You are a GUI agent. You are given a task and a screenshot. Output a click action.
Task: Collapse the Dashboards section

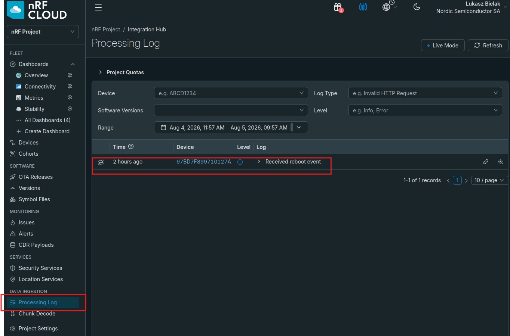point(73,64)
